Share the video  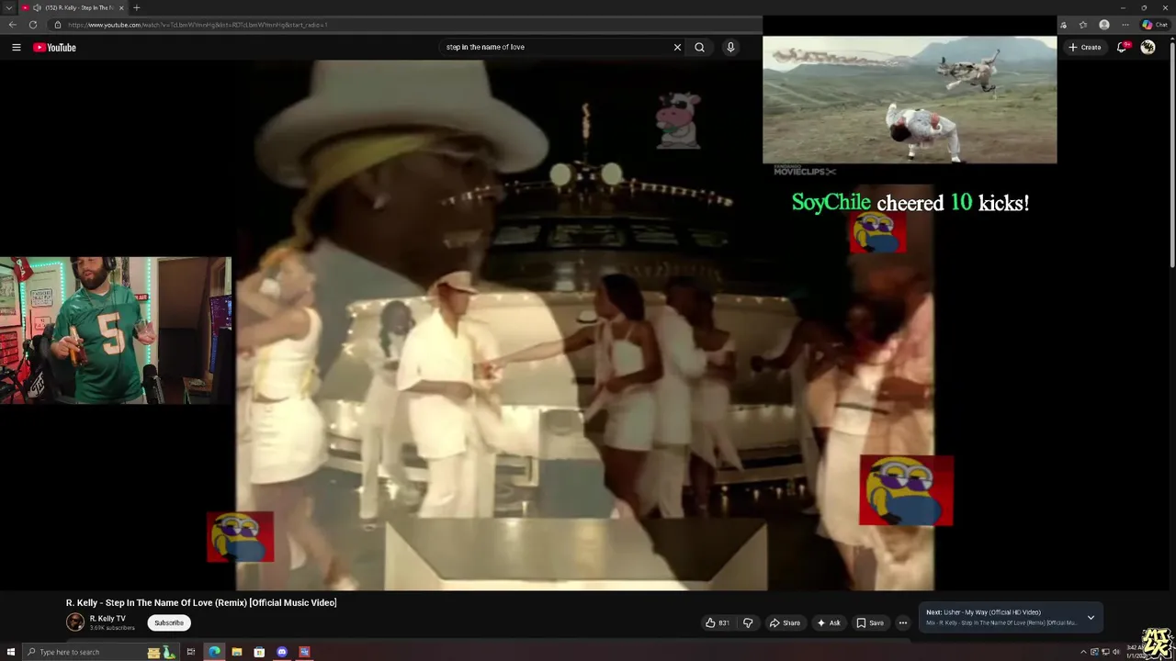785,622
